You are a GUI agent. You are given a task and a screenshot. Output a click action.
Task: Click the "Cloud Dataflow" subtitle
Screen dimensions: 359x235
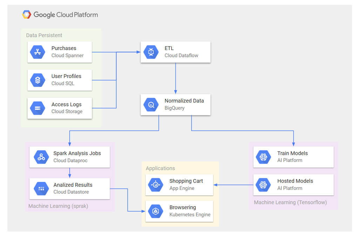click(181, 56)
